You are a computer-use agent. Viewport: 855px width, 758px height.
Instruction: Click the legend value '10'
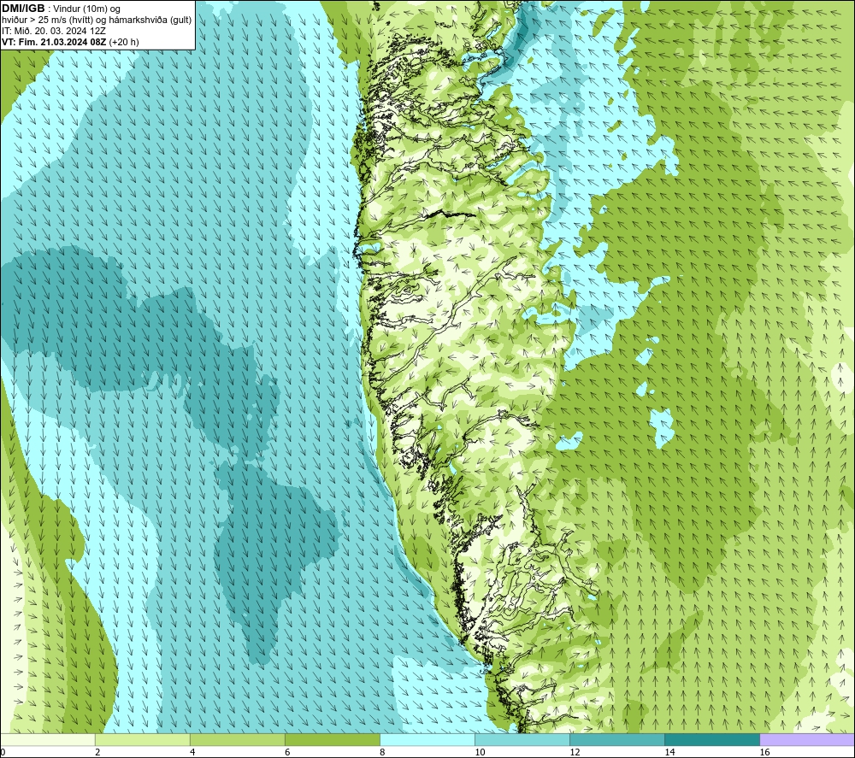click(480, 752)
